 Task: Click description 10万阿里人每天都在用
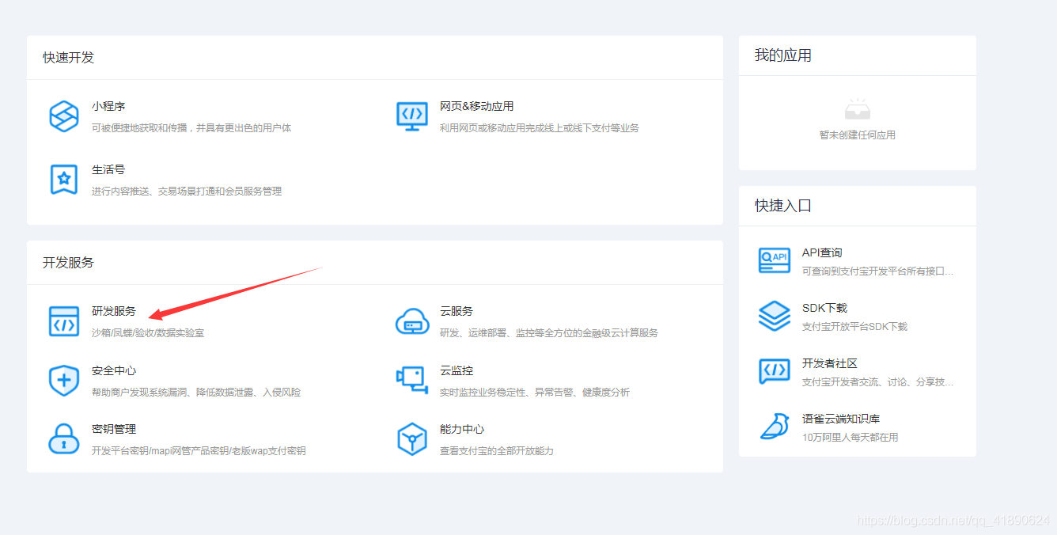point(851,438)
